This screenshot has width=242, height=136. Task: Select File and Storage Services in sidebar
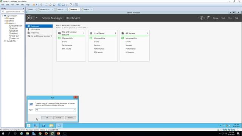coord(40,36)
